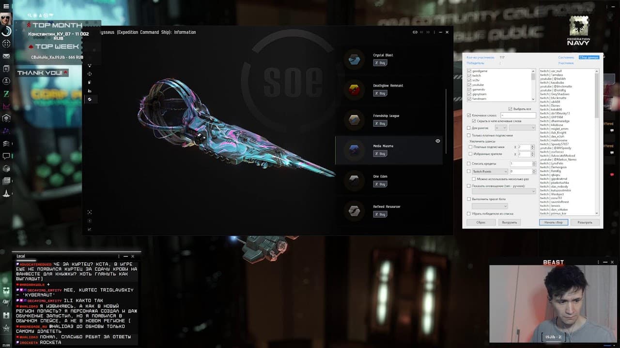Increase the 'Списать кредиты' value stepper
The width and height of the screenshot is (620, 348).
[x=534, y=163]
